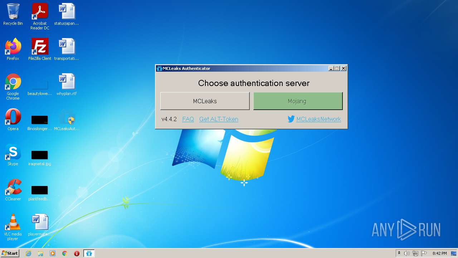Screen dimensions: 458x258
Task: Open the network status tray icon
Action: pyautogui.click(x=415, y=253)
